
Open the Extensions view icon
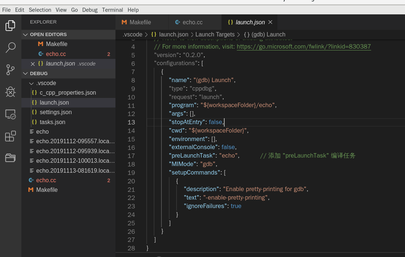point(10,136)
